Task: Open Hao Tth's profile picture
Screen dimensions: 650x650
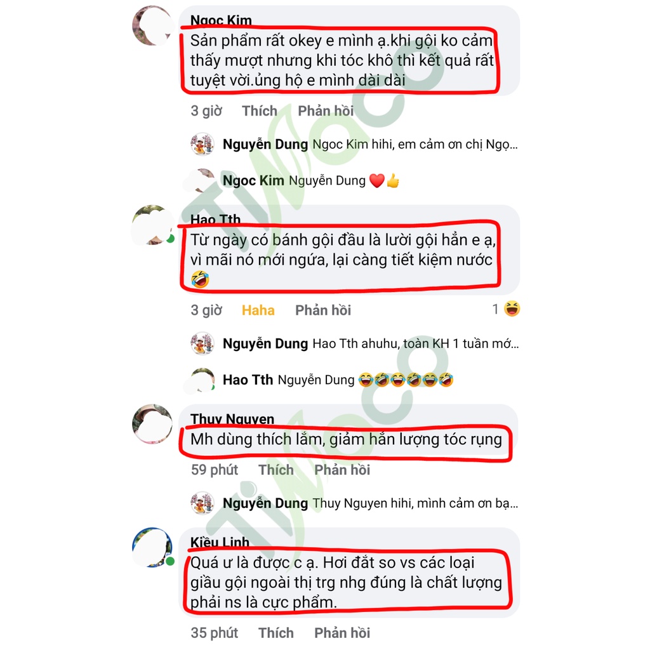Action: (x=152, y=225)
